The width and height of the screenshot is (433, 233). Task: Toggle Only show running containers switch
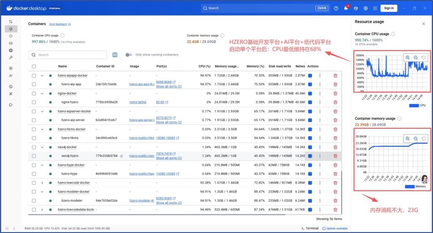point(129,54)
